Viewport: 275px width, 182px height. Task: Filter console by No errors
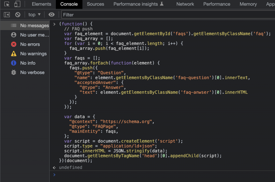pyautogui.click(x=25, y=44)
